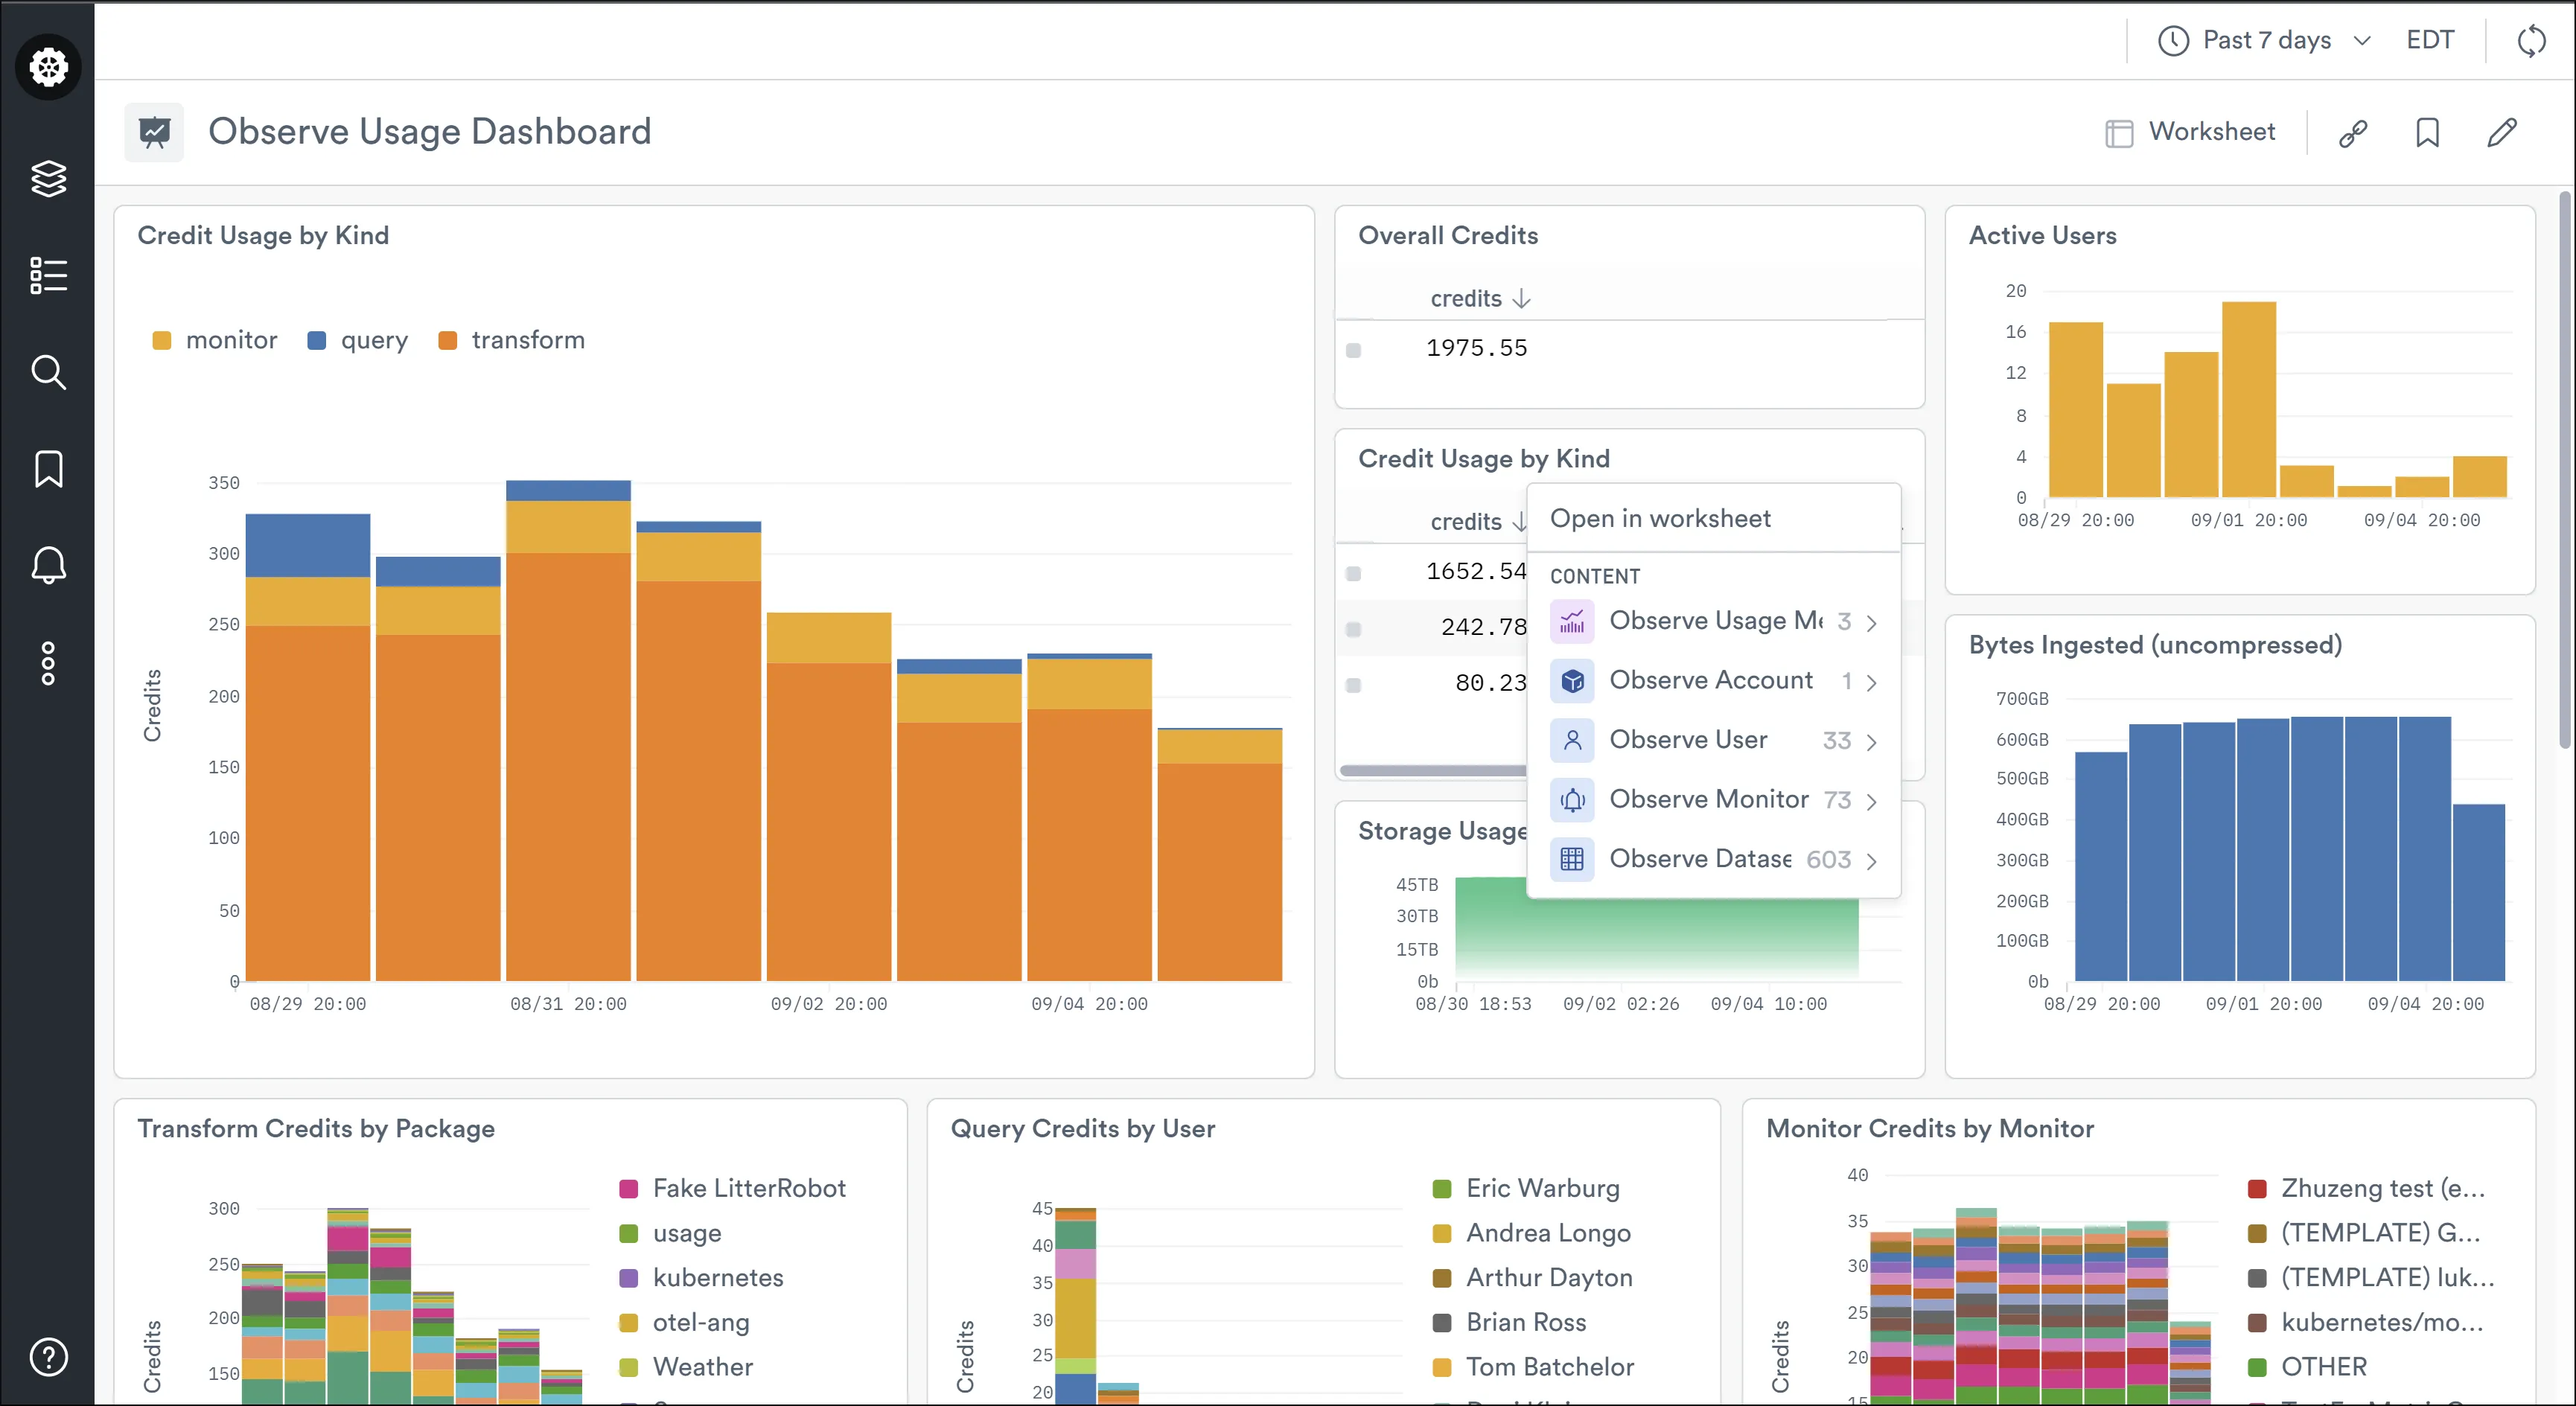Screen dimensions: 2576x1406
Task: Click the Observe Usage Metrics chart icon
Action: point(1572,621)
